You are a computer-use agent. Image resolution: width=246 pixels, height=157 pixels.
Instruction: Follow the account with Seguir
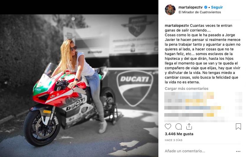click(x=217, y=7)
